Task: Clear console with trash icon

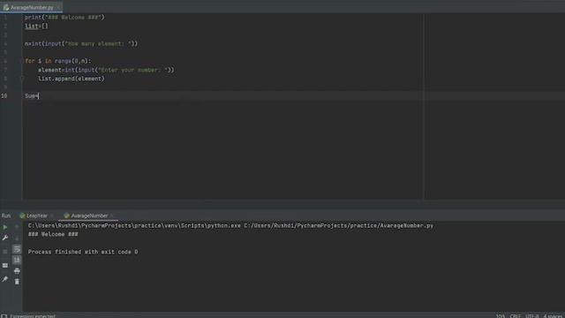Action: [x=17, y=282]
